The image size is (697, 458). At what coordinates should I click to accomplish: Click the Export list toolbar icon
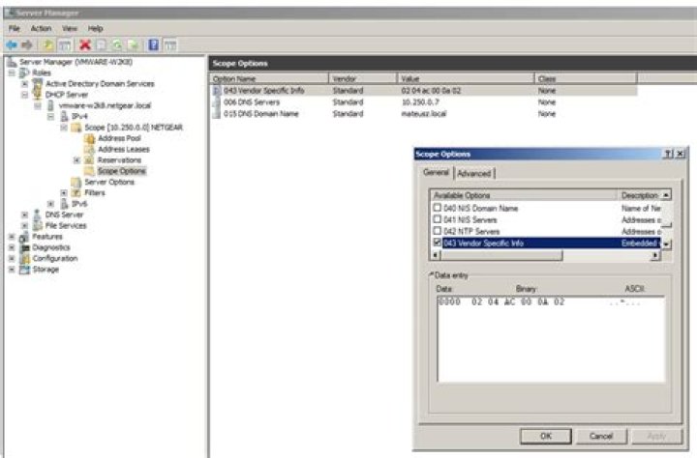(133, 44)
